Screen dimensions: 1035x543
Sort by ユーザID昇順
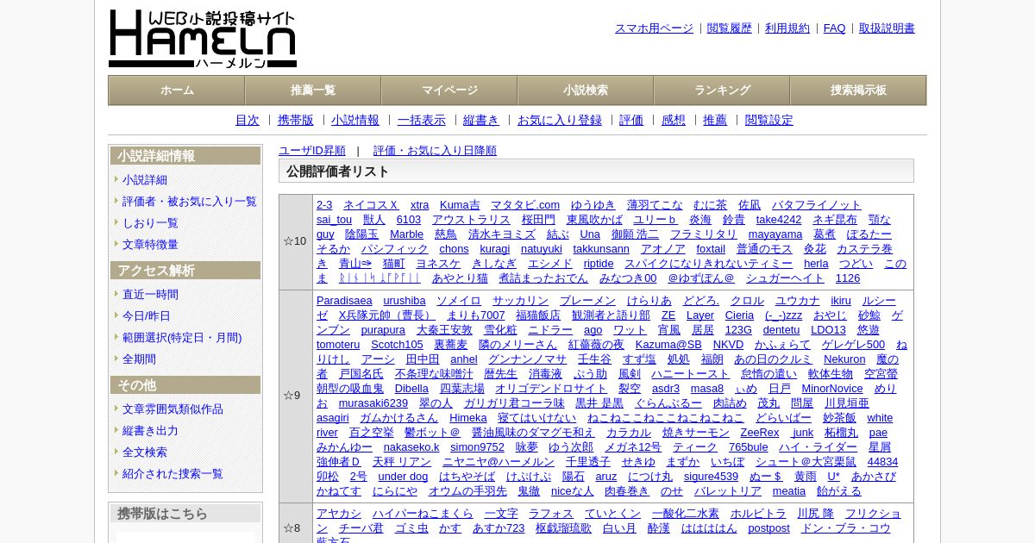[x=312, y=151]
